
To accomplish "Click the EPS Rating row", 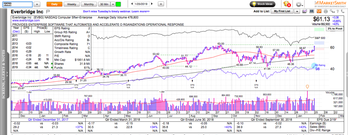I will [72, 28].
